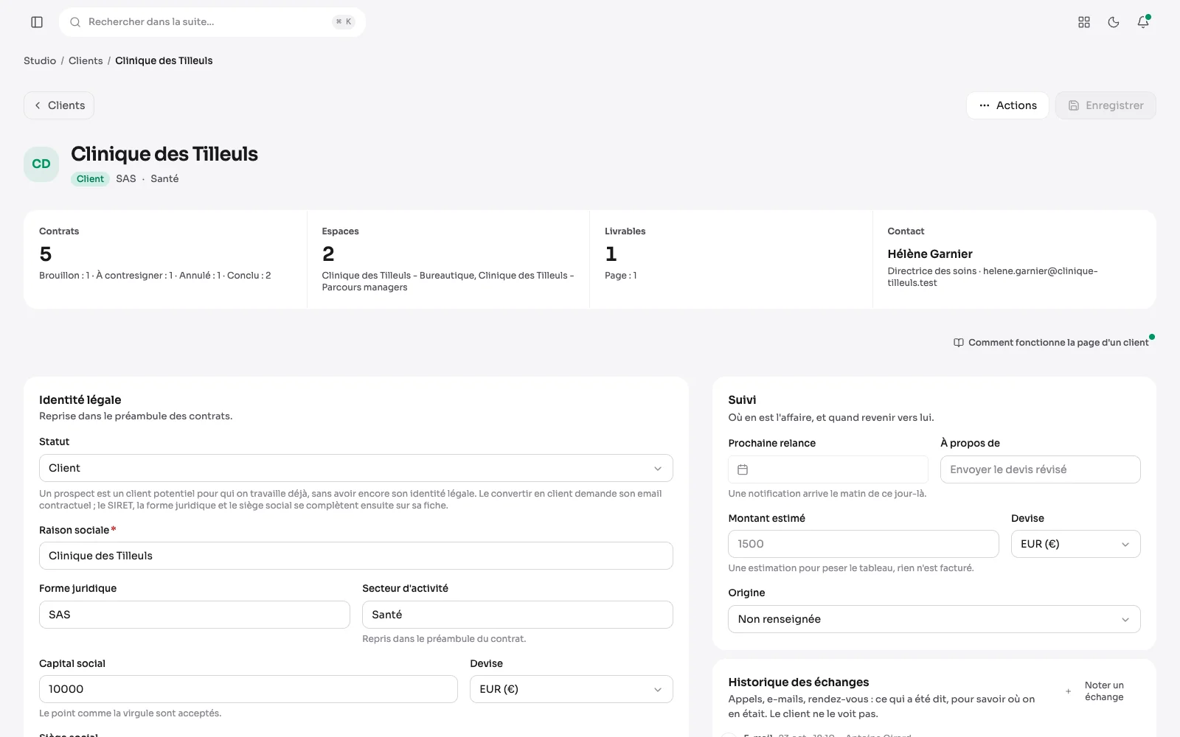Open Devise dropdown next to Capital social

coord(572,689)
